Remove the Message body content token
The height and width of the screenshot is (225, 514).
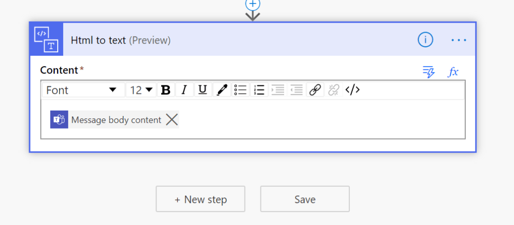(172, 120)
